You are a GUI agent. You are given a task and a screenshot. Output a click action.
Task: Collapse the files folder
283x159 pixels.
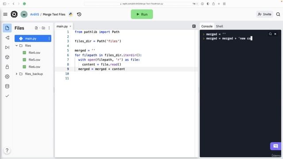pyautogui.click(x=16, y=45)
